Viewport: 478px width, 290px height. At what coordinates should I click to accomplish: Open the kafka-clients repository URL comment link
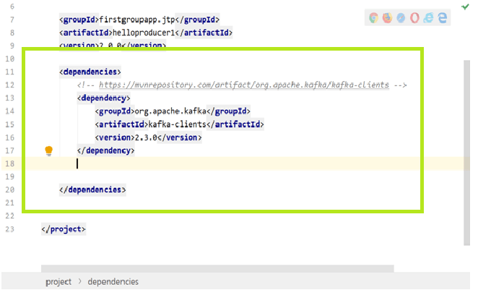click(x=244, y=85)
